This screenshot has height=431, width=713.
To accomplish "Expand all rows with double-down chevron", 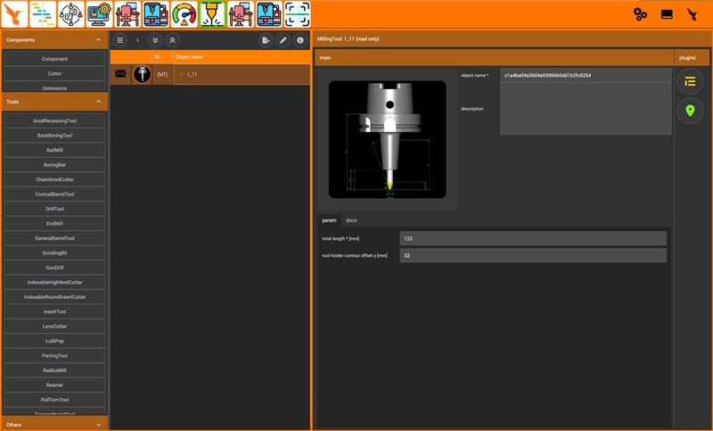I will [155, 40].
